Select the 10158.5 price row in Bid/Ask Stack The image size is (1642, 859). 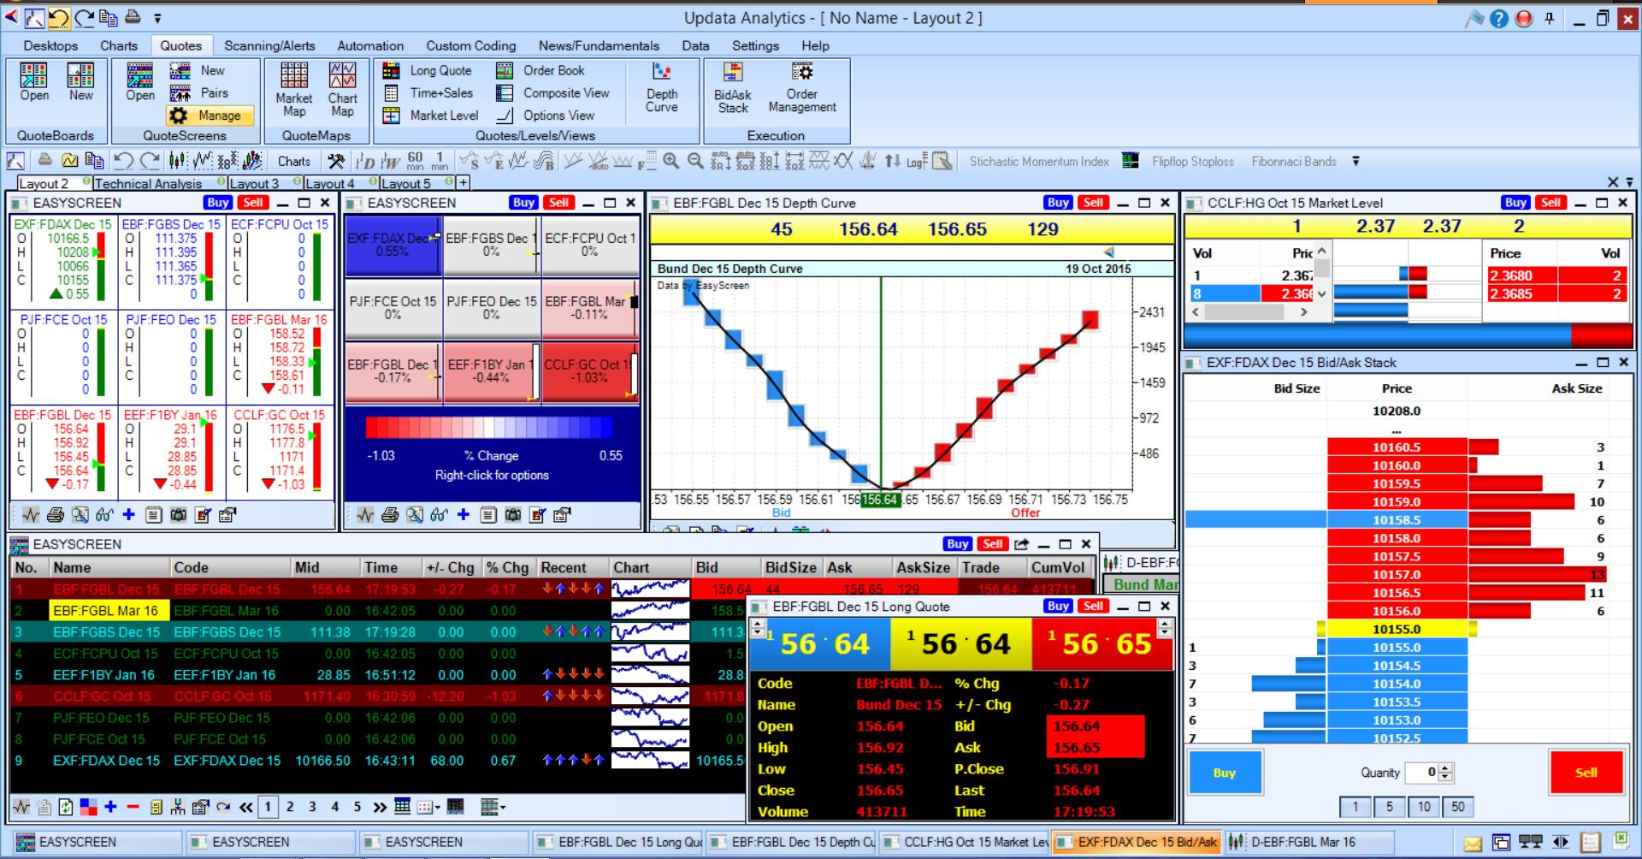point(1397,520)
